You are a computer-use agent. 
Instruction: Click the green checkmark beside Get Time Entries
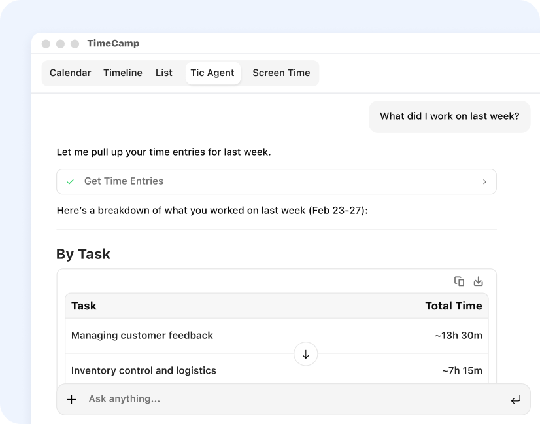[71, 181]
